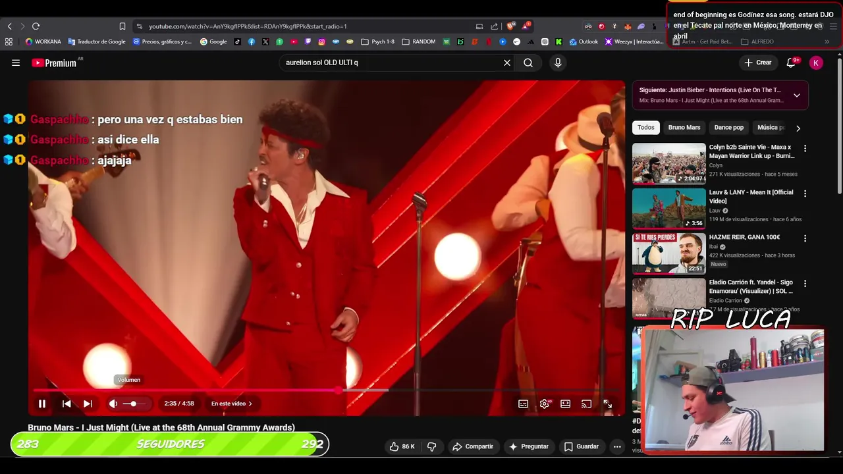Open player settings gear
Viewport: 843px width, 474px height.
pos(545,404)
